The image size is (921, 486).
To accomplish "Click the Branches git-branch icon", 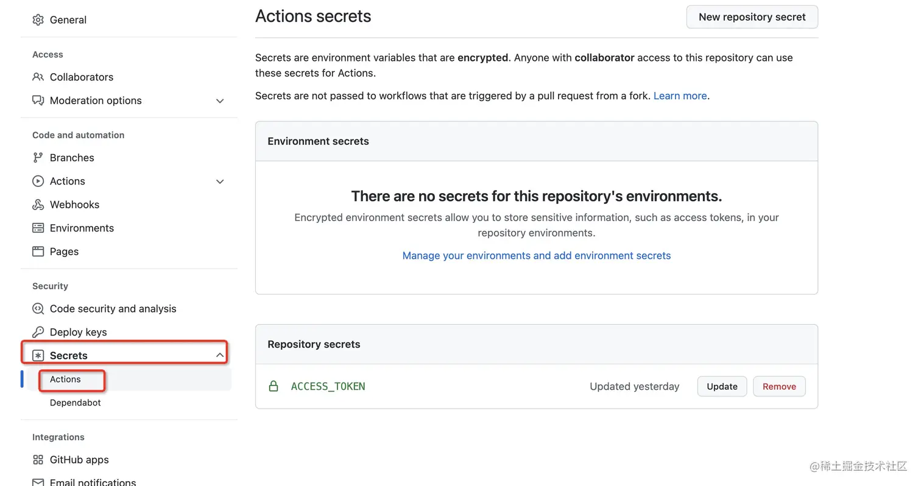I will pos(38,158).
